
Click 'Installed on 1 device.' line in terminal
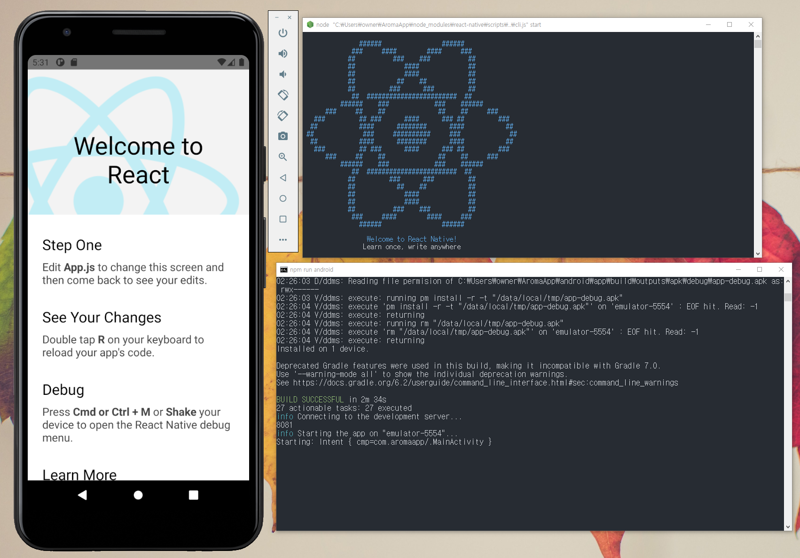[322, 349]
